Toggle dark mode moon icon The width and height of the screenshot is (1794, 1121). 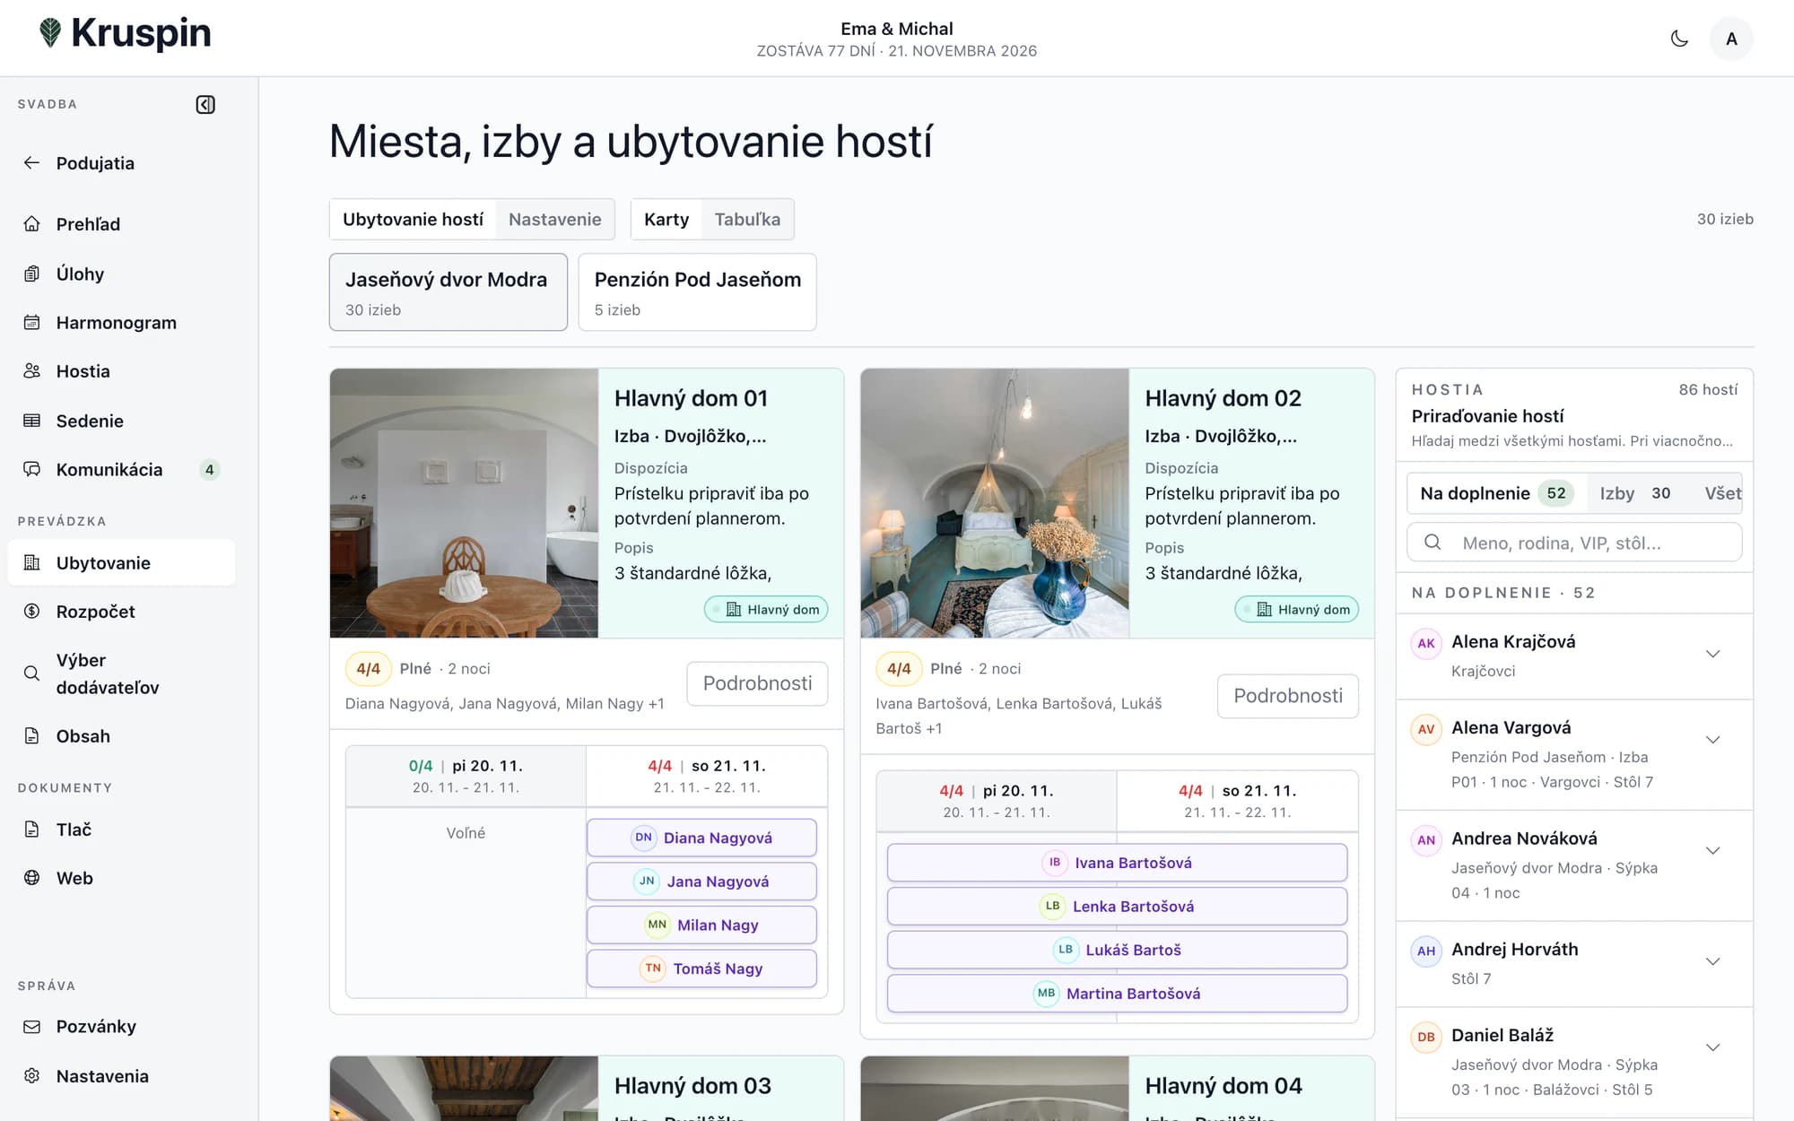(x=1679, y=39)
